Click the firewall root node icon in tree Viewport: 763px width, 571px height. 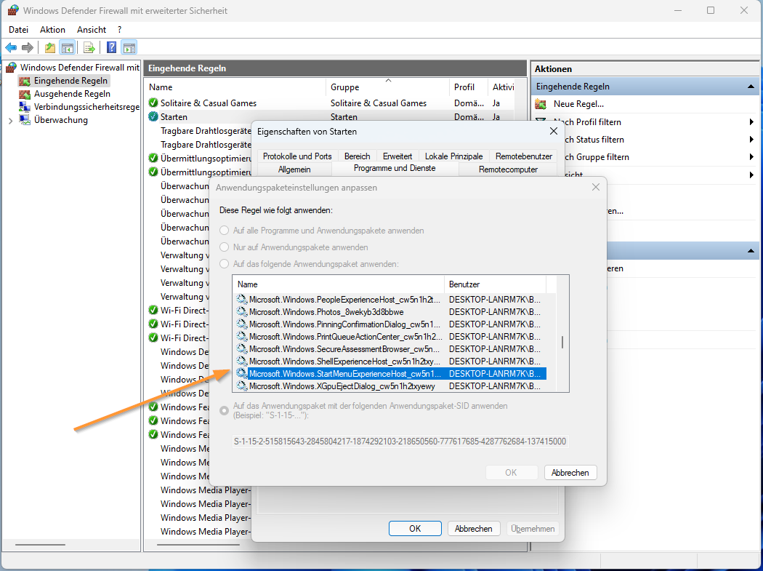tap(12, 67)
